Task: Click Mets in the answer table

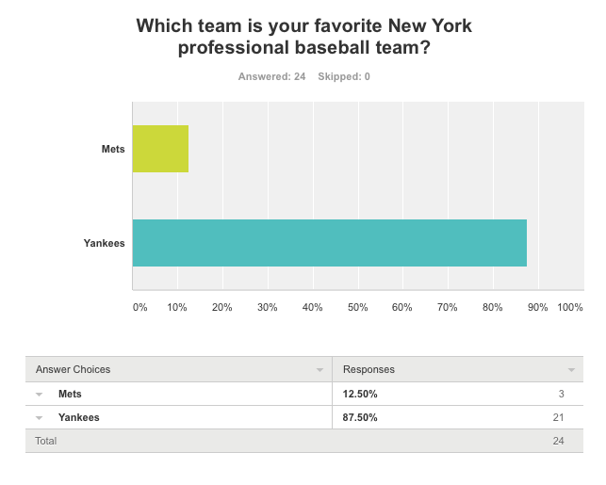Action: (x=70, y=394)
